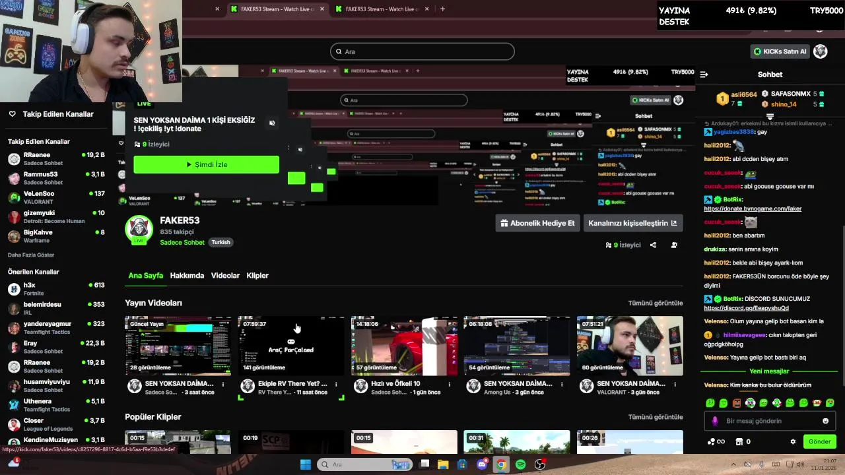This screenshot has width=845, height=475.
Task: Open new browser tab with plus icon
Action: (x=442, y=9)
